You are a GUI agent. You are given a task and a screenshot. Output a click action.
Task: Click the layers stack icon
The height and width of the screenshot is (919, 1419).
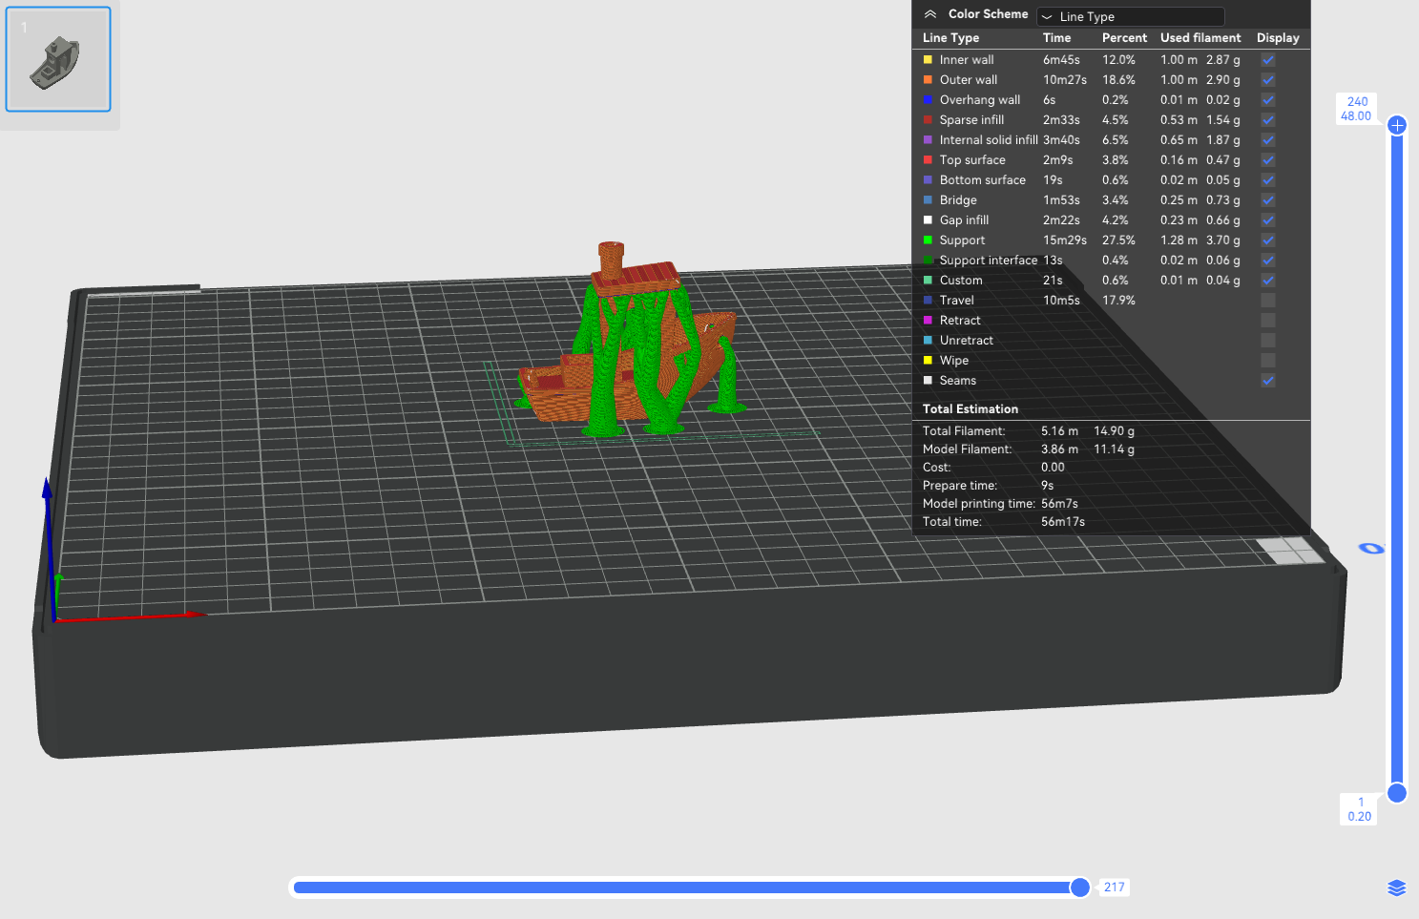pyautogui.click(x=1396, y=888)
